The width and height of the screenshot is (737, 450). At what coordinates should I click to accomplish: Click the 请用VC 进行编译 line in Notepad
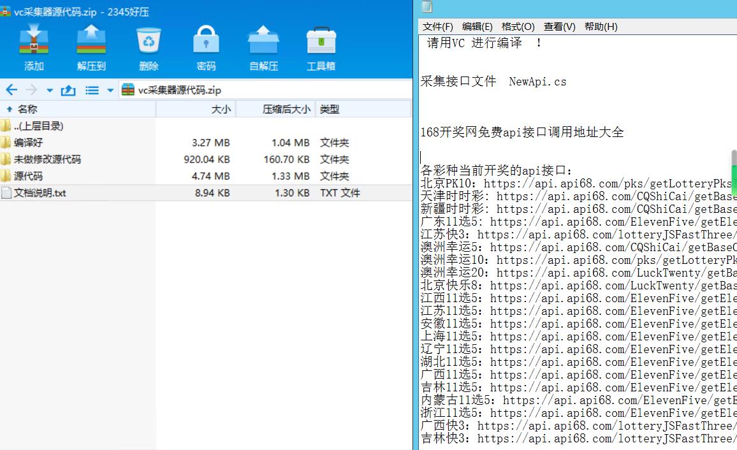point(484,43)
